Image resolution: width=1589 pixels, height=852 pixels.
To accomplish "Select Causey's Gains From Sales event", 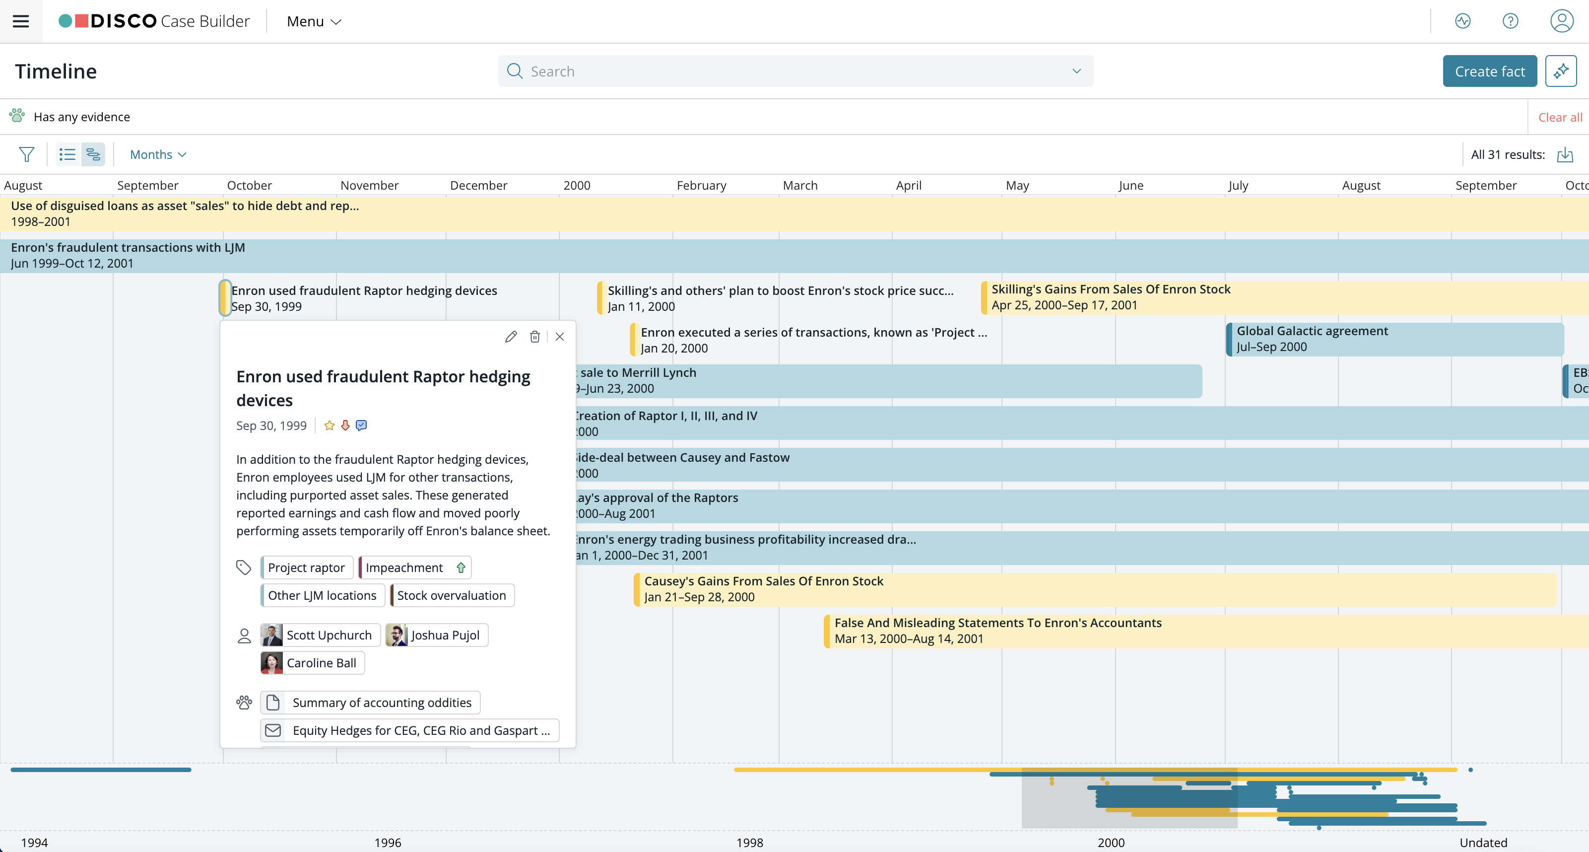I will [1095, 589].
